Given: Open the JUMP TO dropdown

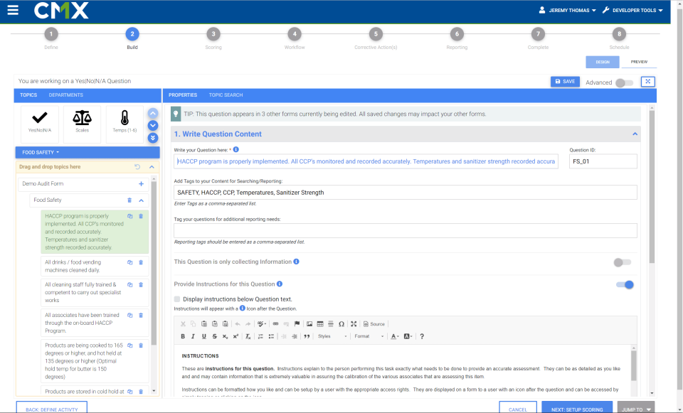Looking at the screenshot, I should (636, 409).
